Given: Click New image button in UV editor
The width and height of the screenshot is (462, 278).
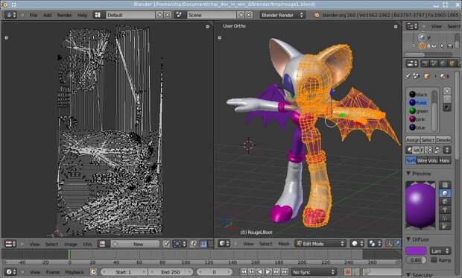Looking at the screenshot, I should tap(138, 244).
